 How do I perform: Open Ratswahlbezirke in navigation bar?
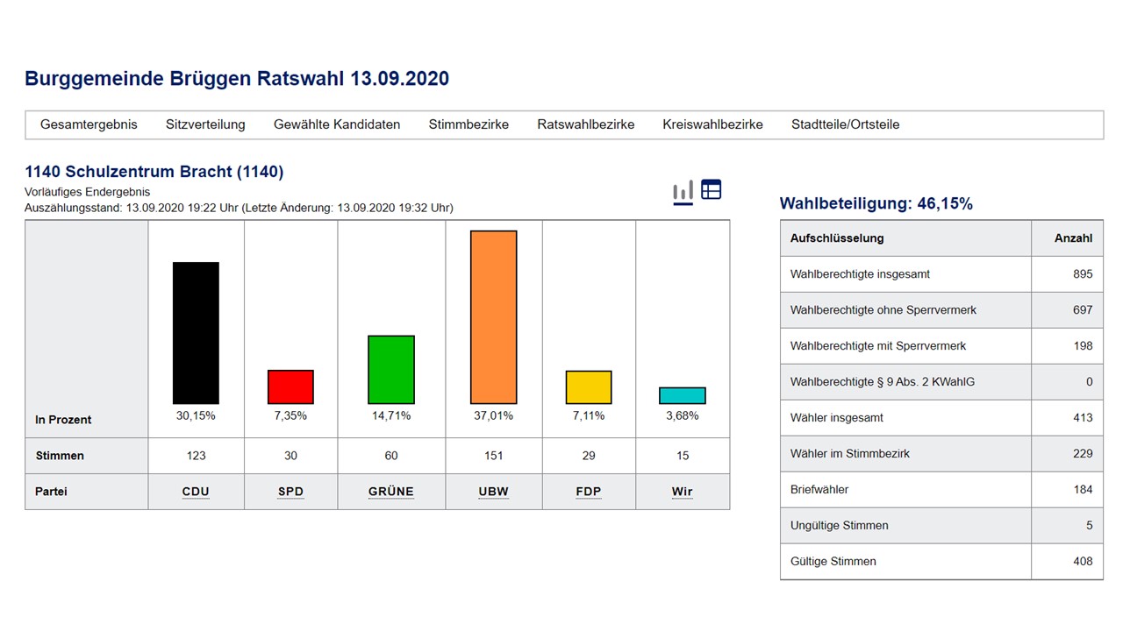(585, 124)
